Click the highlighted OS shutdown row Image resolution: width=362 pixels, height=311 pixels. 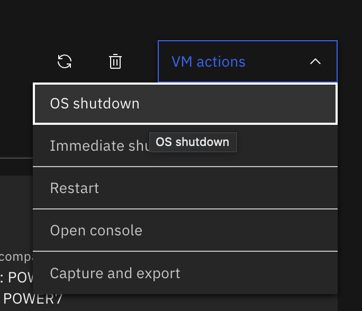click(x=185, y=104)
